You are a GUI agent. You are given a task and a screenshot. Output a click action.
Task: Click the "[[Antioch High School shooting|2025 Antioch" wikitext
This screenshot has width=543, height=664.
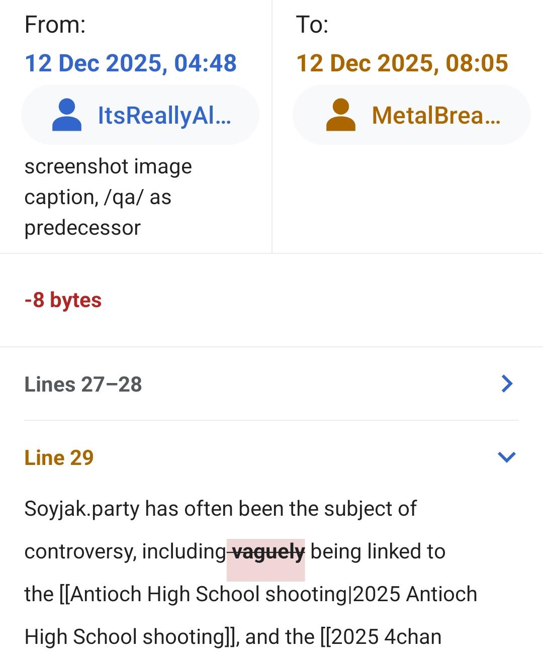[x=267, y=594]
